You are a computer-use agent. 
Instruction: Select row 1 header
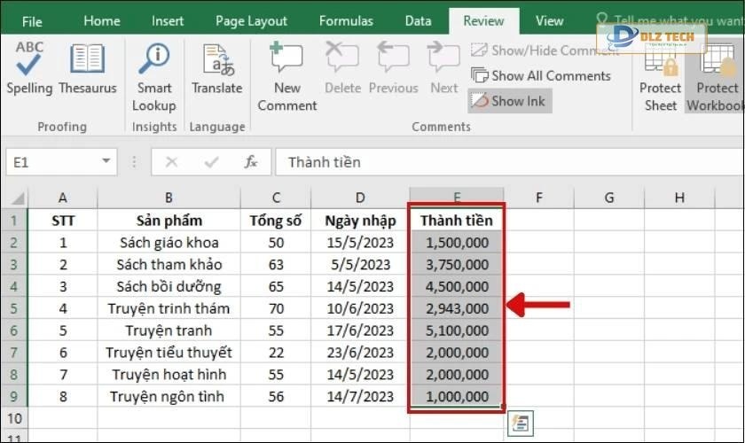point(14,221)
